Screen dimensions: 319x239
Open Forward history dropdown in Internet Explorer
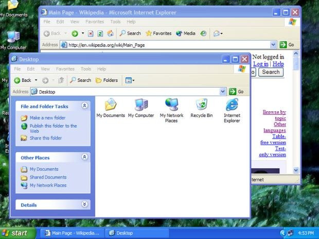pyautogui.click(x=83, y=33)
